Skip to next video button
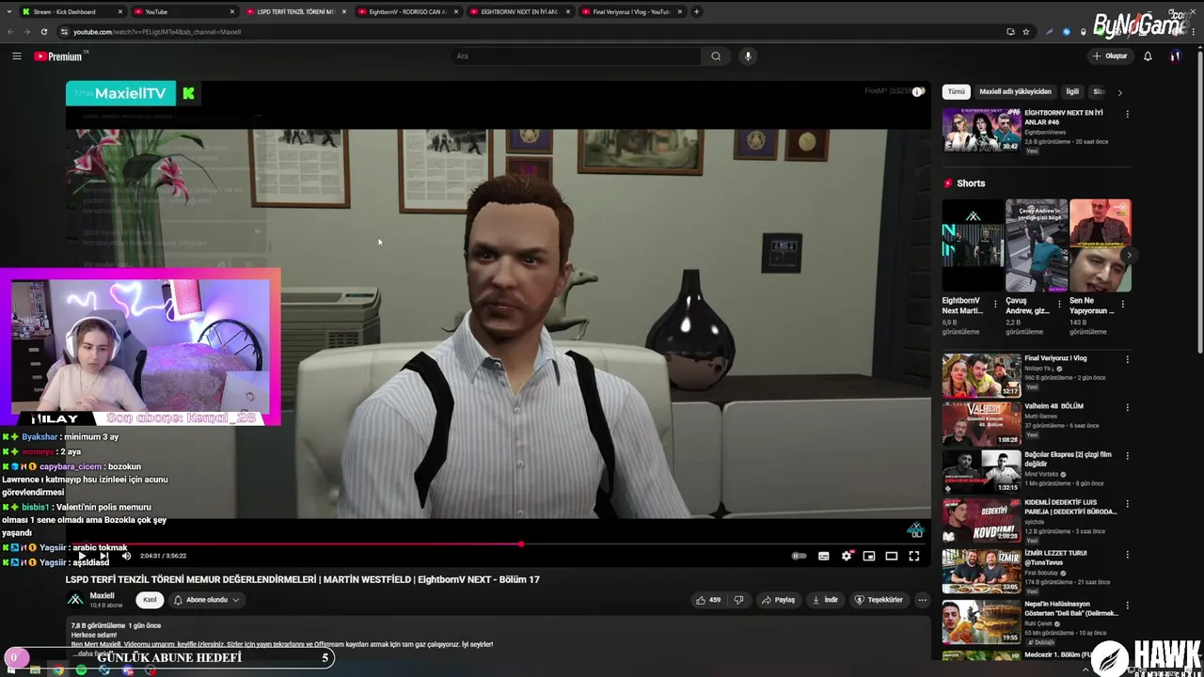The width and height of the screenshot is (1204, 677). coord(103,556)
